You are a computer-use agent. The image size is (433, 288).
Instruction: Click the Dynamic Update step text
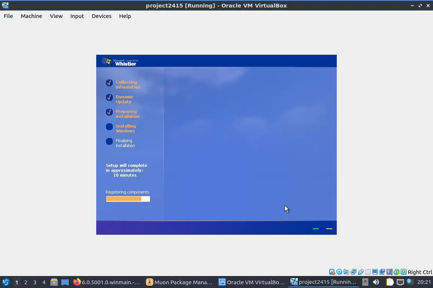click(x=124, y=99)
